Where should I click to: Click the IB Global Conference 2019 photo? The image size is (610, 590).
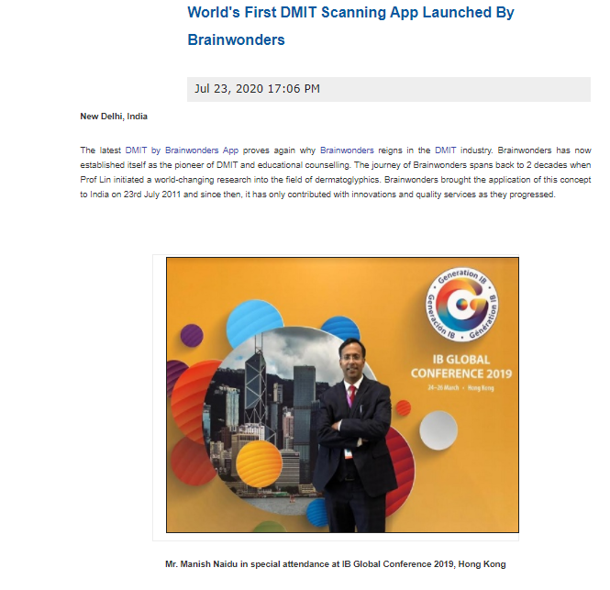click(342, 395)
